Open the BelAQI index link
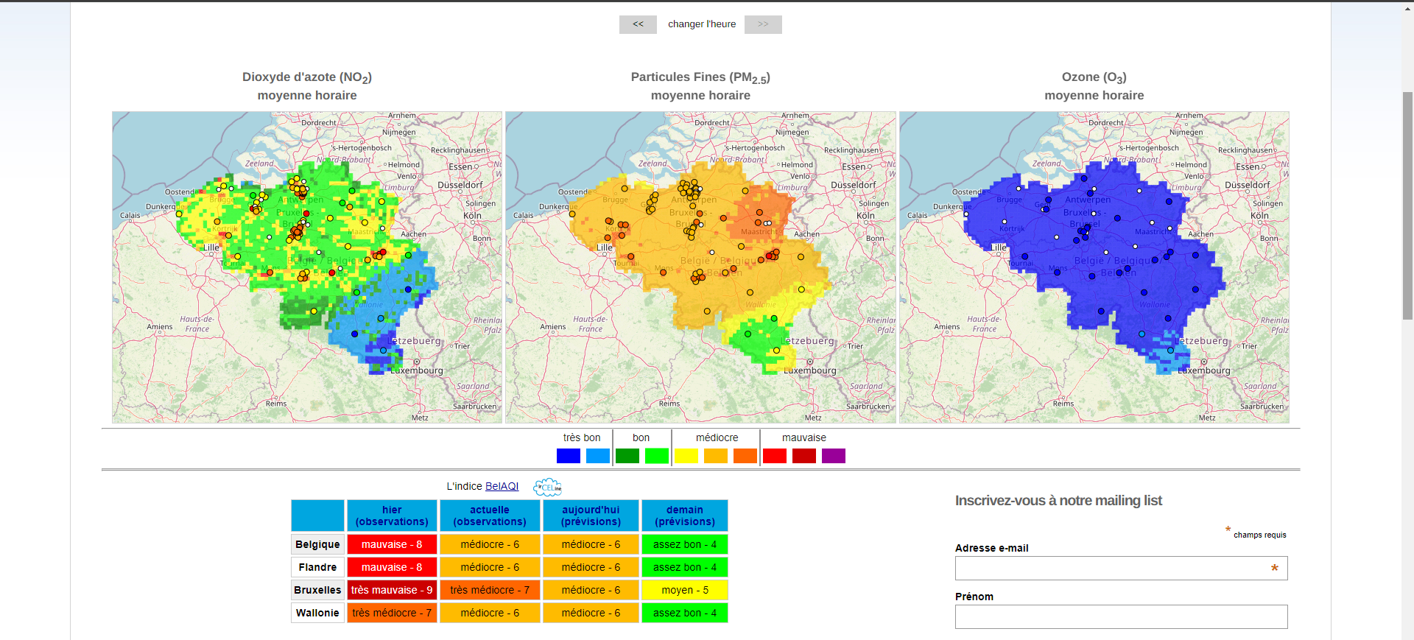Viewport: 1414px width, 640px height. point(502,486)
